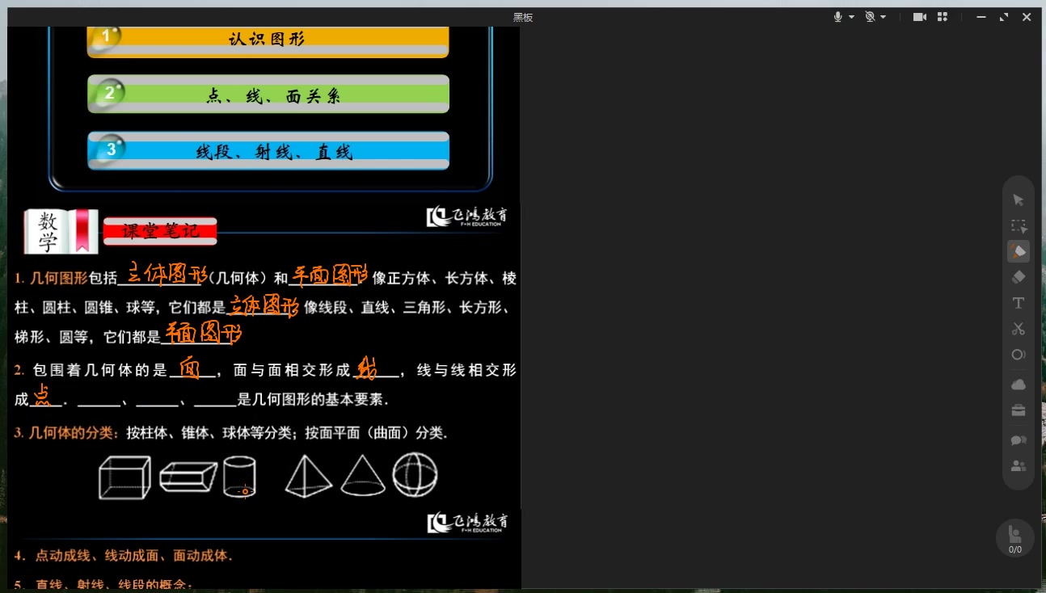Click the 0/0 hand-raise button

pos(1014,537)
